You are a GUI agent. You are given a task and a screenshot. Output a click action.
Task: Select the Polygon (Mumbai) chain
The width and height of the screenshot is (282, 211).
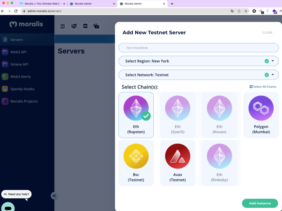point(261,115)
